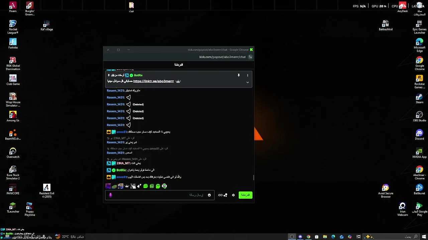Click the chat scrollbar thumb

(x=253, y=177)
